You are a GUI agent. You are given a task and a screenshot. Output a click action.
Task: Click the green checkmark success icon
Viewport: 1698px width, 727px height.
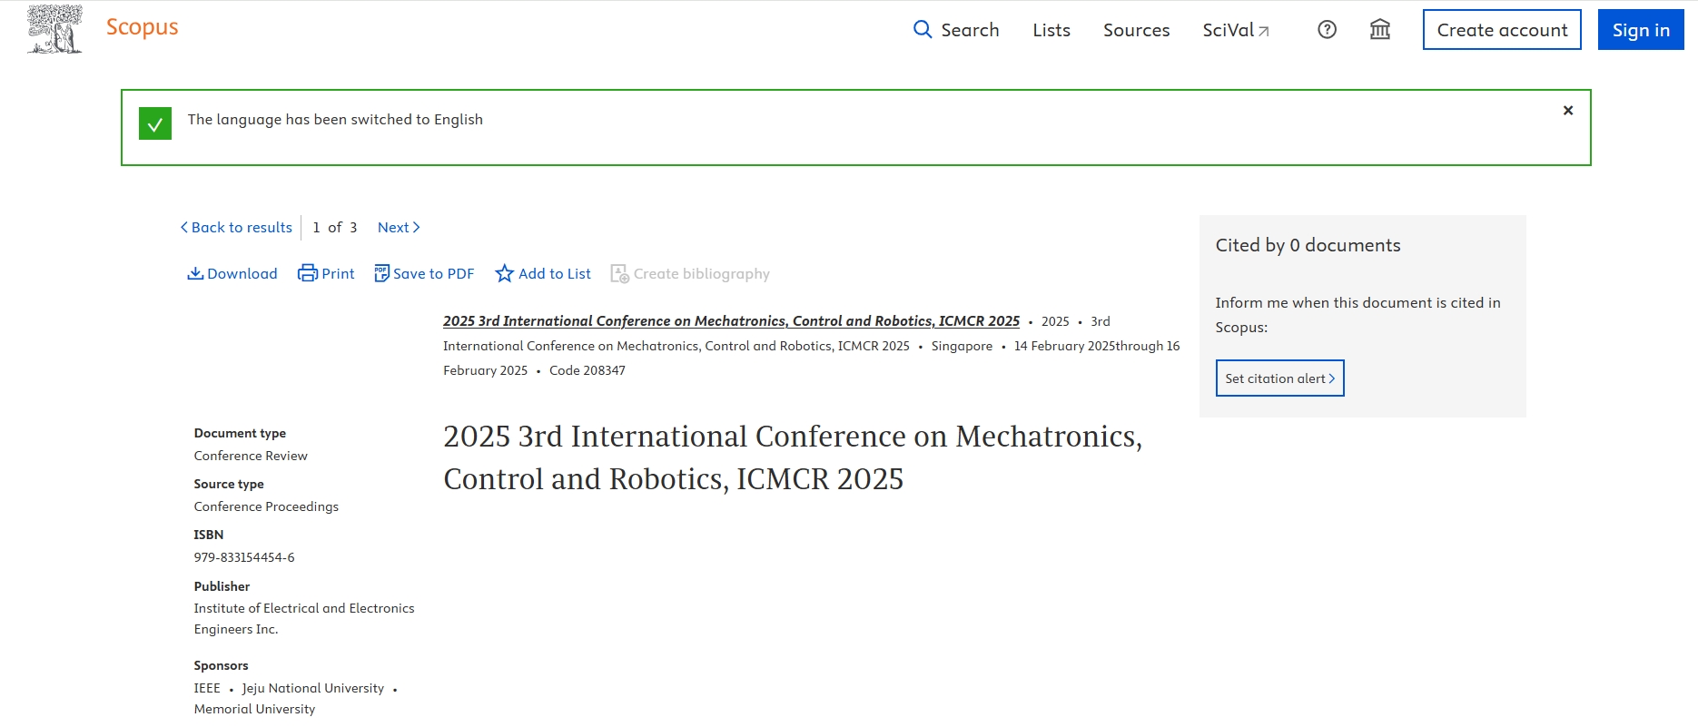point(155,123)
